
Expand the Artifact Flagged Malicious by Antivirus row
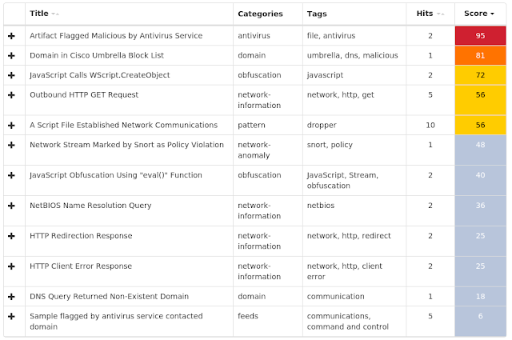pos(11,36)
